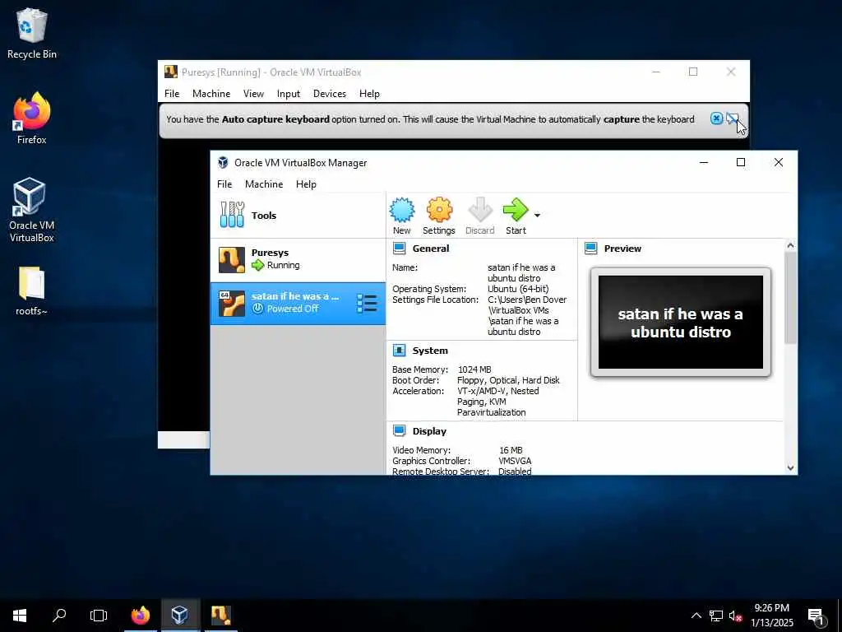
Task: Open View menu in Puresys window
Action: (253, 94)
